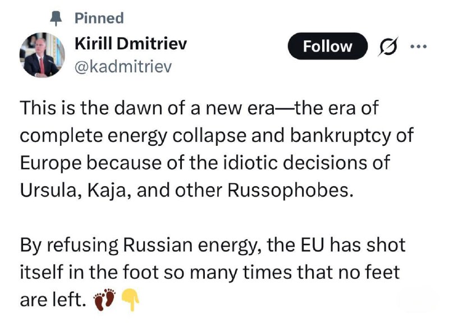Image resolution: width=449 pixels, height=326 pixels.
Task: Toggle following state with the Follow button
Action: coord(327,46)
